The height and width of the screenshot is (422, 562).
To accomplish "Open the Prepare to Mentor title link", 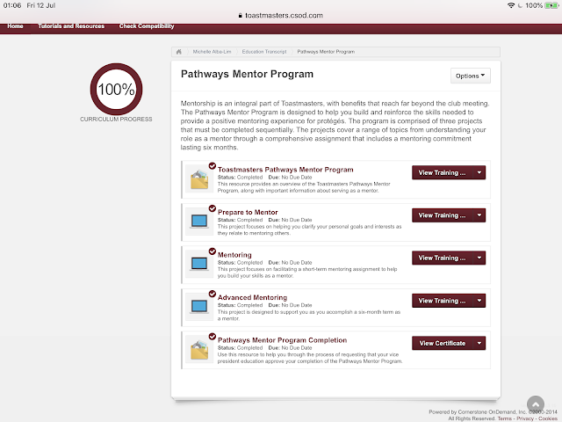I will click(248, 213).
